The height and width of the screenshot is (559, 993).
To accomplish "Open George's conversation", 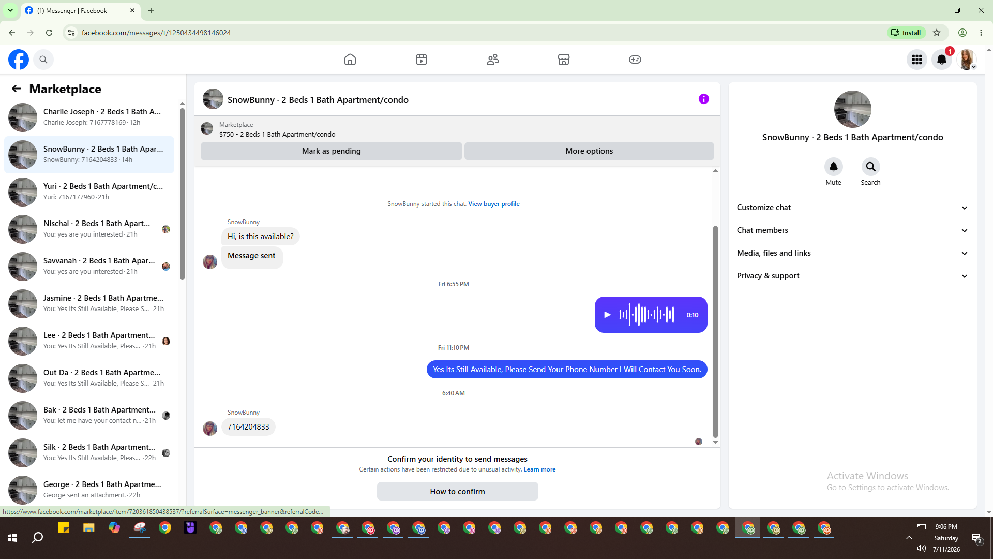I will point(89,490).
